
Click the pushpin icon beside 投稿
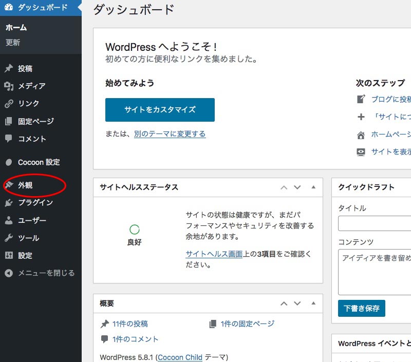tap(9, 68)
